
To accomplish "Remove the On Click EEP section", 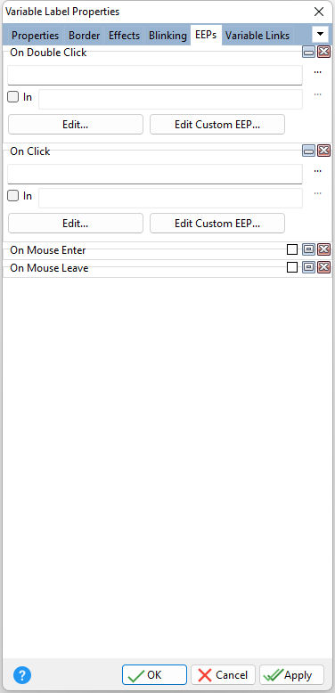I will coord(324,151).
